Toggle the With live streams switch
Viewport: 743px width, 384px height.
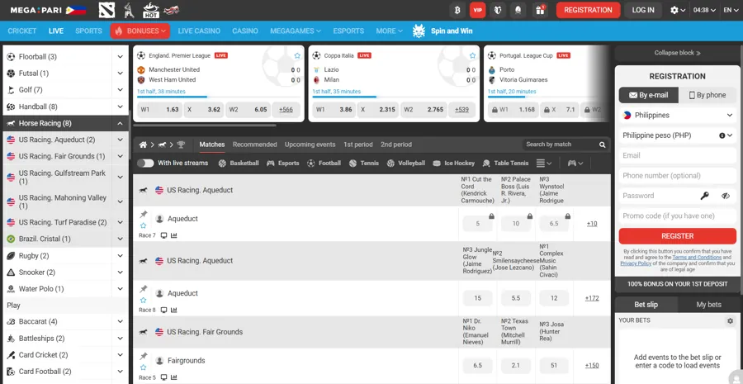pos(145,163)
